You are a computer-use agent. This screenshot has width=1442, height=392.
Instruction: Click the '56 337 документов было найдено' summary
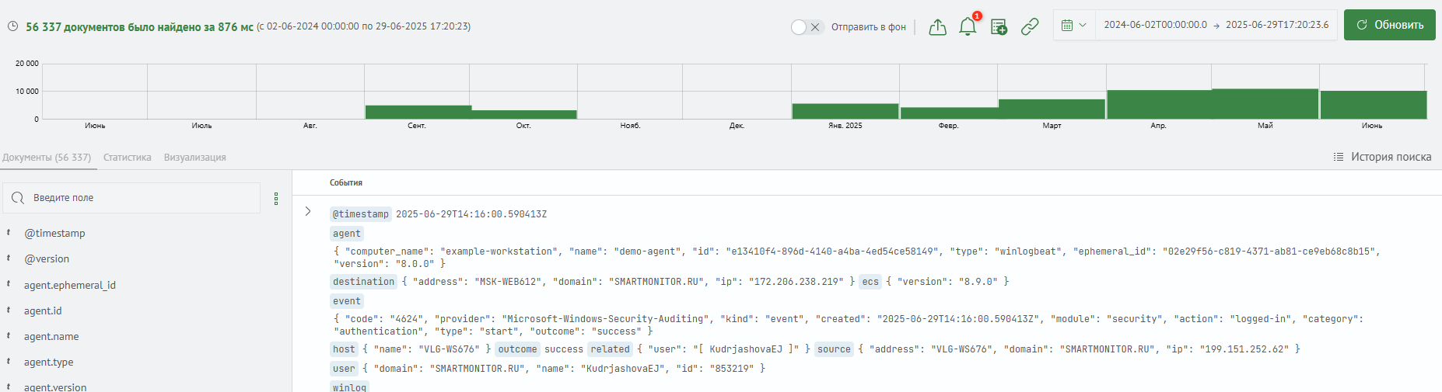[x=139, y=26]
